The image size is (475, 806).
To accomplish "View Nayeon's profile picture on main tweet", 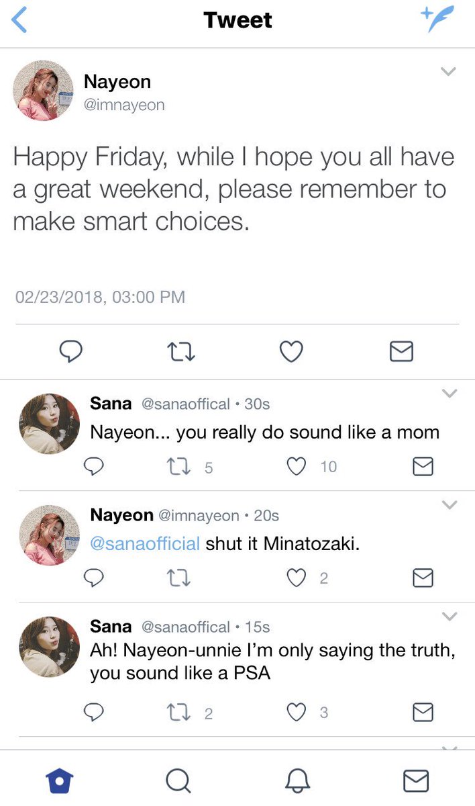I will point(43,91).
